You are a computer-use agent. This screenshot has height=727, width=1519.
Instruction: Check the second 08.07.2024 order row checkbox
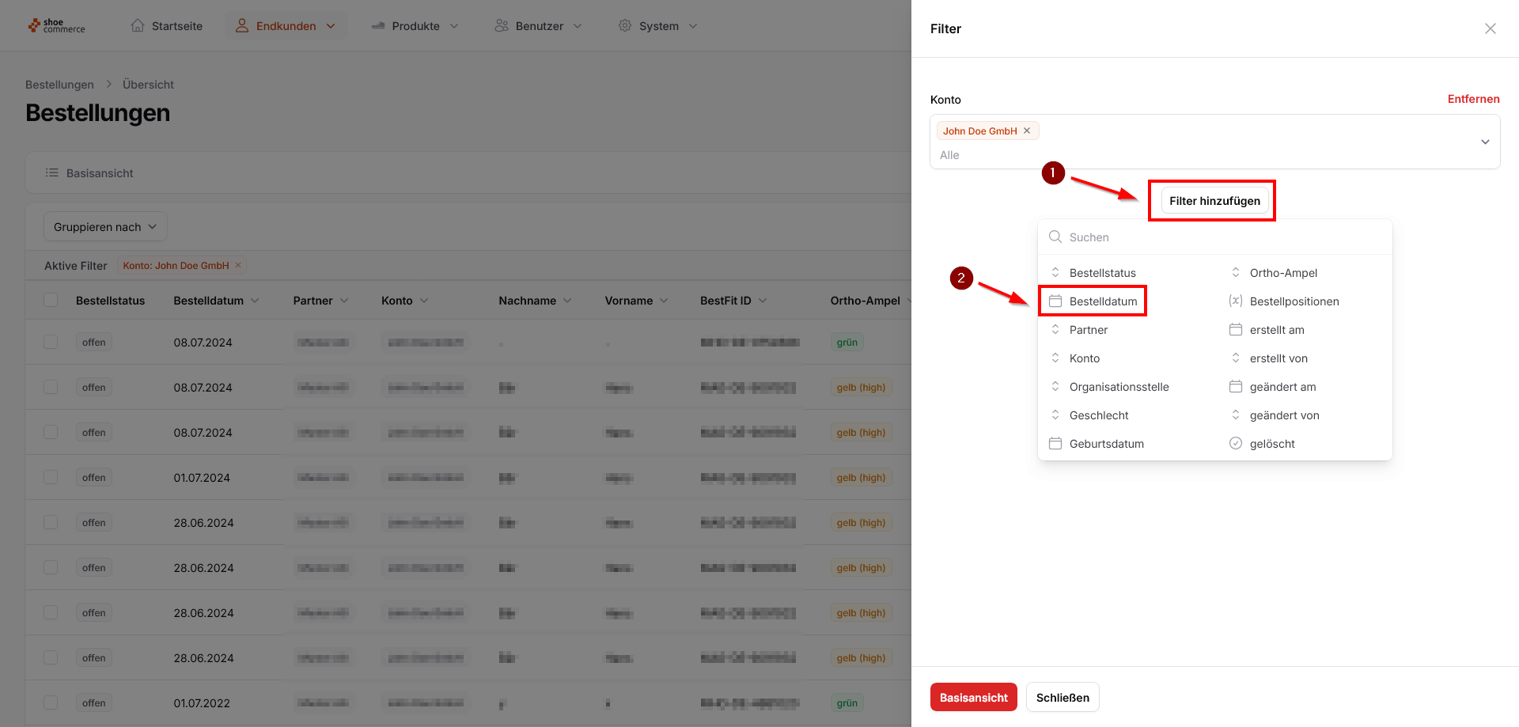pyautogui.click(x=51, y=387)
